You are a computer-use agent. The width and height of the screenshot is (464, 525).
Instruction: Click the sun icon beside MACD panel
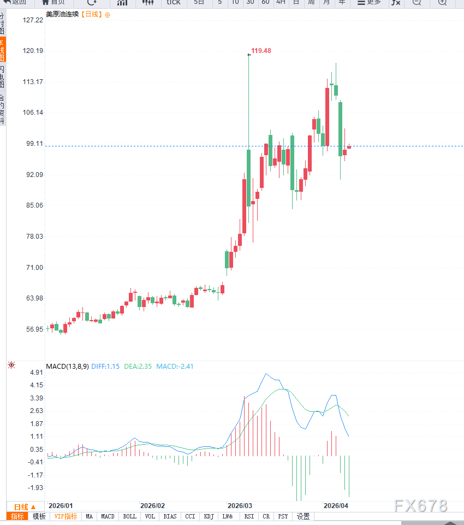pyautogui.click(x=11, y=365)
